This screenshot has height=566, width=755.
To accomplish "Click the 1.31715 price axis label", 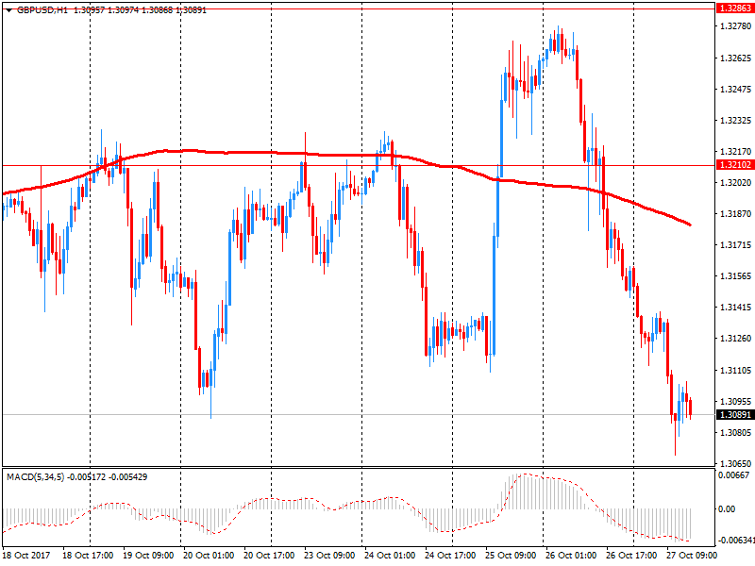I will pyautogui.click(x=736, y=245).
